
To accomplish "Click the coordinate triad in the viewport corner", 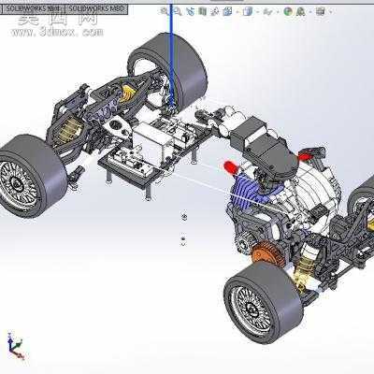I will tap(15, 346).
